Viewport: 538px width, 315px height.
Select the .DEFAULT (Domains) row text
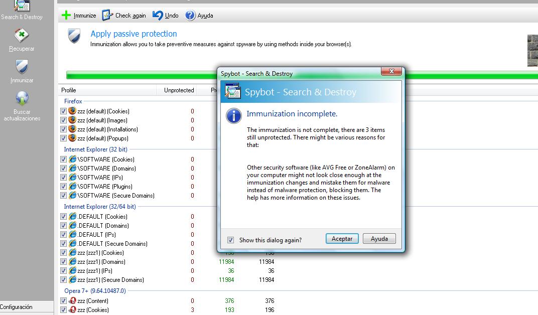click(103, 226)
